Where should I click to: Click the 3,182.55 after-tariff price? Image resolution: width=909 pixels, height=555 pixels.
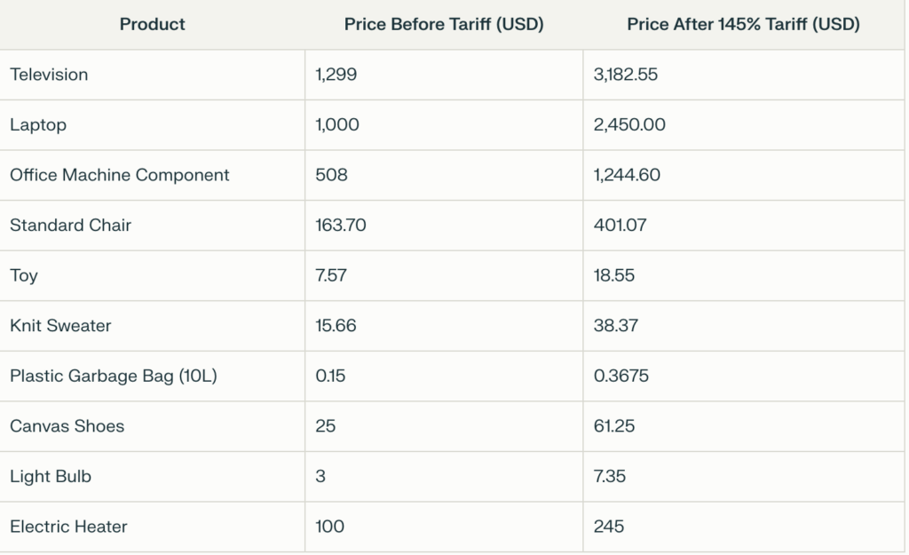pyautogui.click(x=626, y=75)
